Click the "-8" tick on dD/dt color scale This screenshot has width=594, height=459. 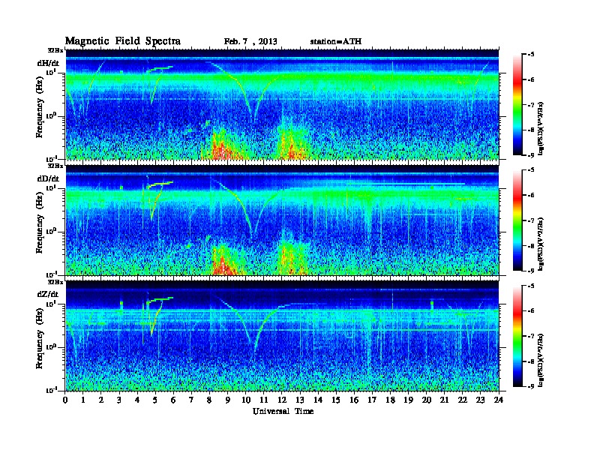tap(531, 245)
